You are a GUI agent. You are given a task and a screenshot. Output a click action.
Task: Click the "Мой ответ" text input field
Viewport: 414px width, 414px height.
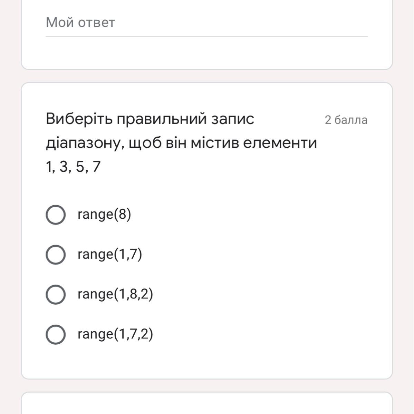click(x=206, y=23)
